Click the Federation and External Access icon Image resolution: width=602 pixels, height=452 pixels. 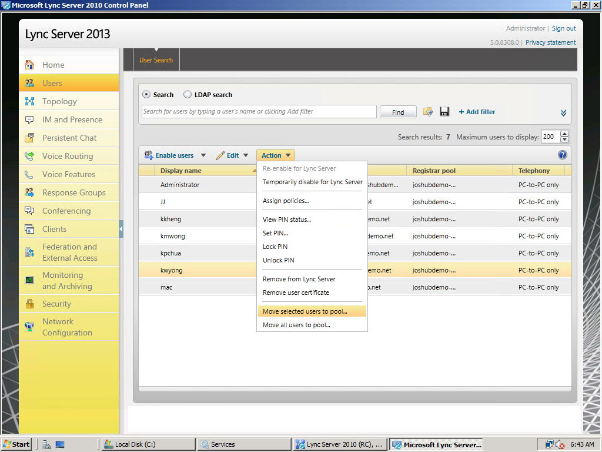tap(29, 252)
